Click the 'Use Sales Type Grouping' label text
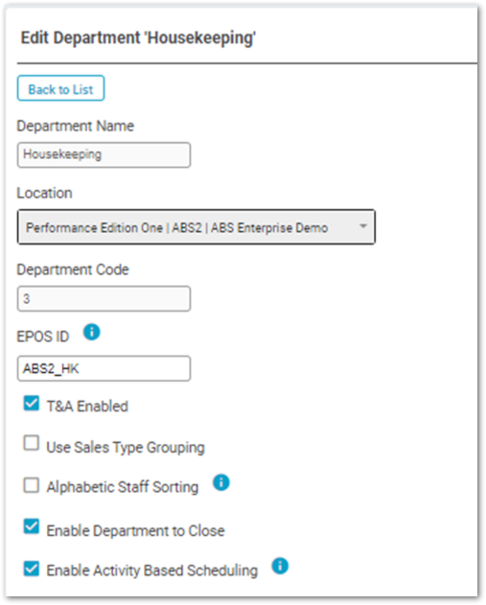The width and height of the screenshot is (486, 605). (126, 448)
